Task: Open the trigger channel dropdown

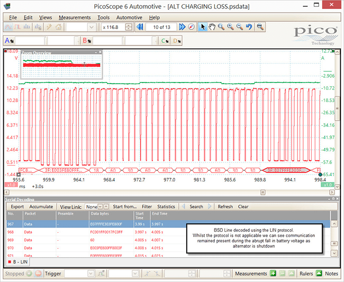Action: [x=135, y=274]
